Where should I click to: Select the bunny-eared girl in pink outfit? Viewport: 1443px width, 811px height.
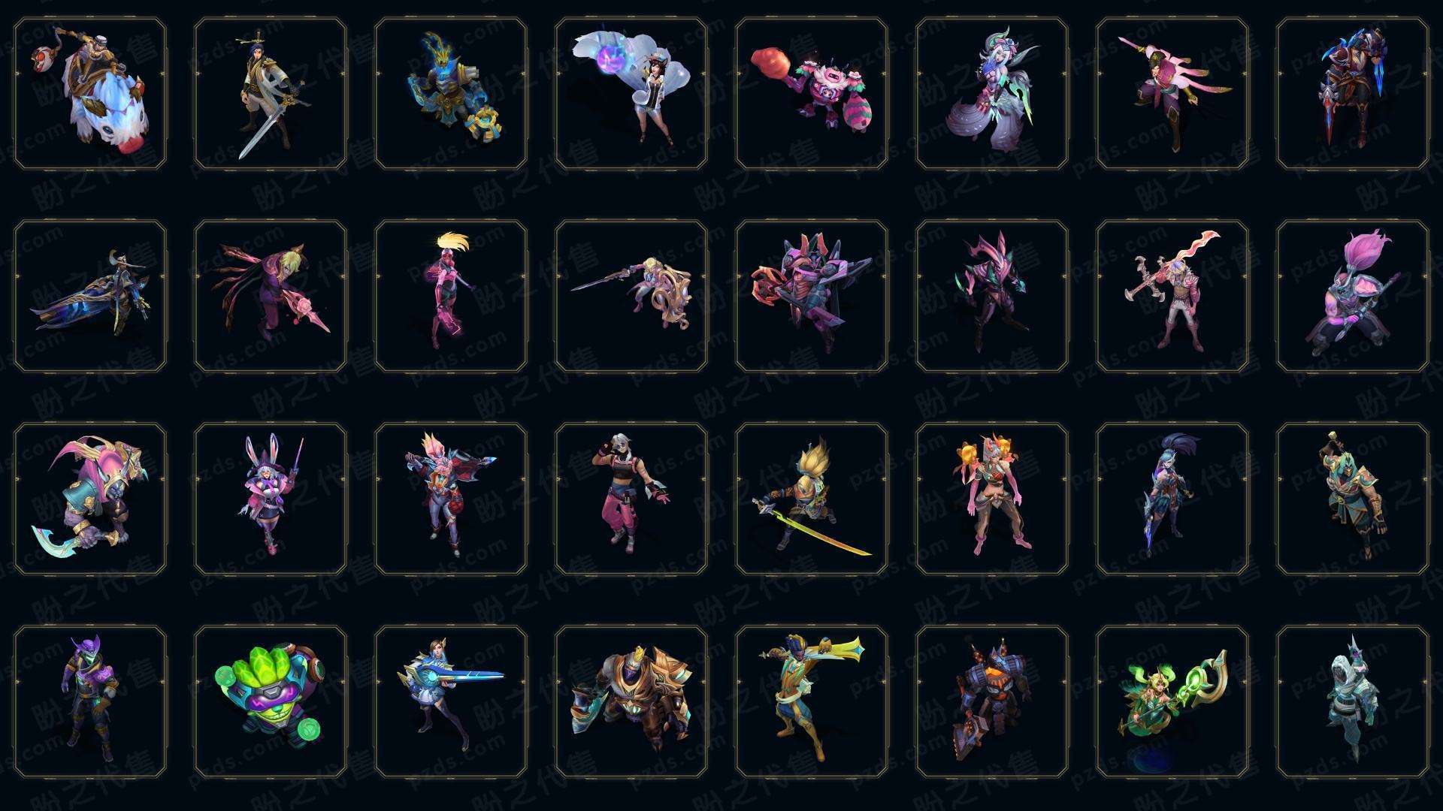pos(271,499)
